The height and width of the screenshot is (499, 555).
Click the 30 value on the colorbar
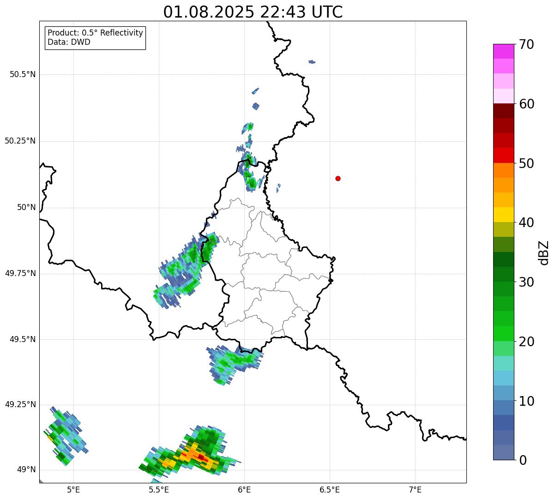(x=526, y=282)
